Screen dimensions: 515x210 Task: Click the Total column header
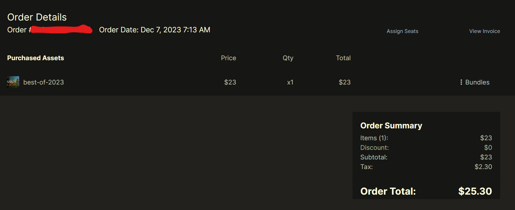pyautogui.click(x=343, y=58)
